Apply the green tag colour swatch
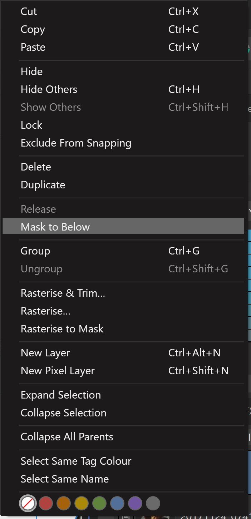 coord(99,504)
